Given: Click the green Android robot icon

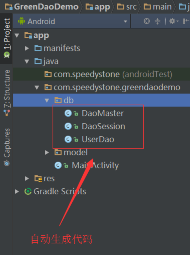Looking at the screenshot, I should click(22, 21).
